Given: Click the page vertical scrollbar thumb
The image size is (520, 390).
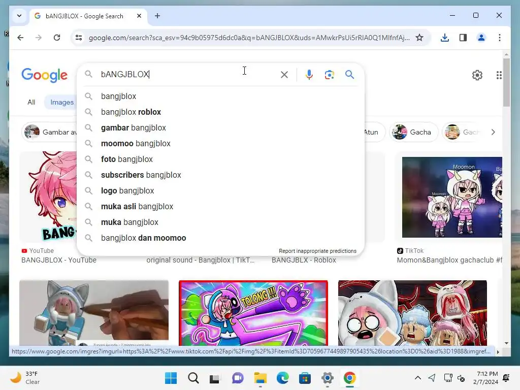Looking at the screenshot, I should [506, 82].
